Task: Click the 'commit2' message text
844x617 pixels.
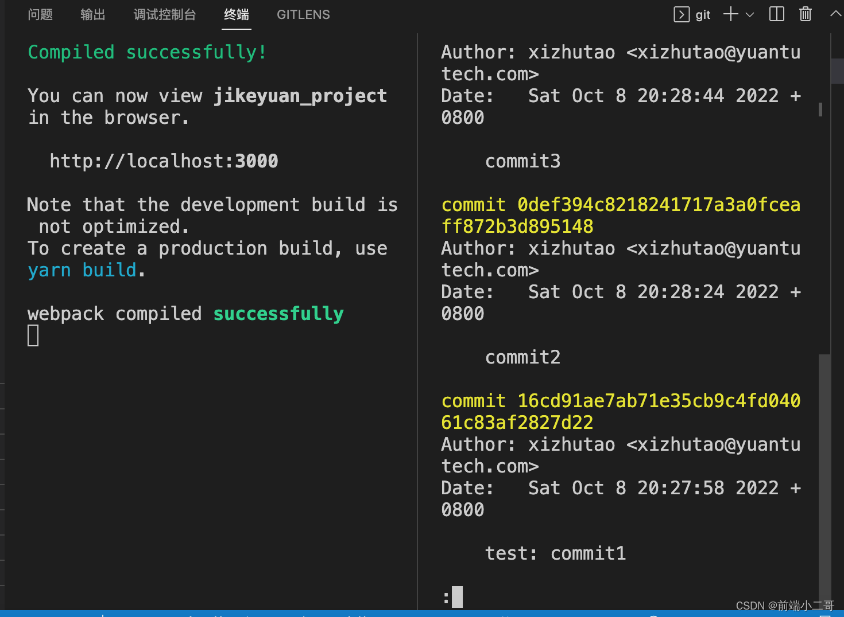Action: point(522,357)
